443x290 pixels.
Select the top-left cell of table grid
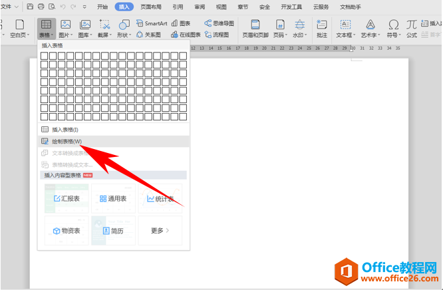(x=44, y=56)
